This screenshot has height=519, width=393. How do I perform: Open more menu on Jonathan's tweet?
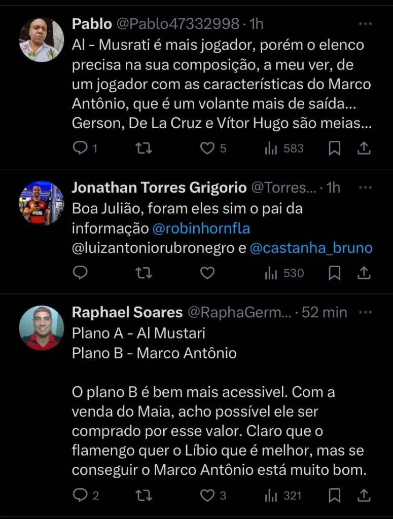tap(365, 188)
